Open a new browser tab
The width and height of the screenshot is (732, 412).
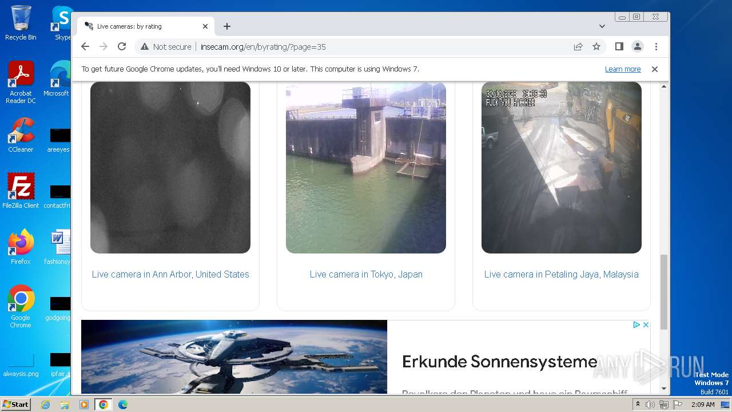tap(227, 26)
